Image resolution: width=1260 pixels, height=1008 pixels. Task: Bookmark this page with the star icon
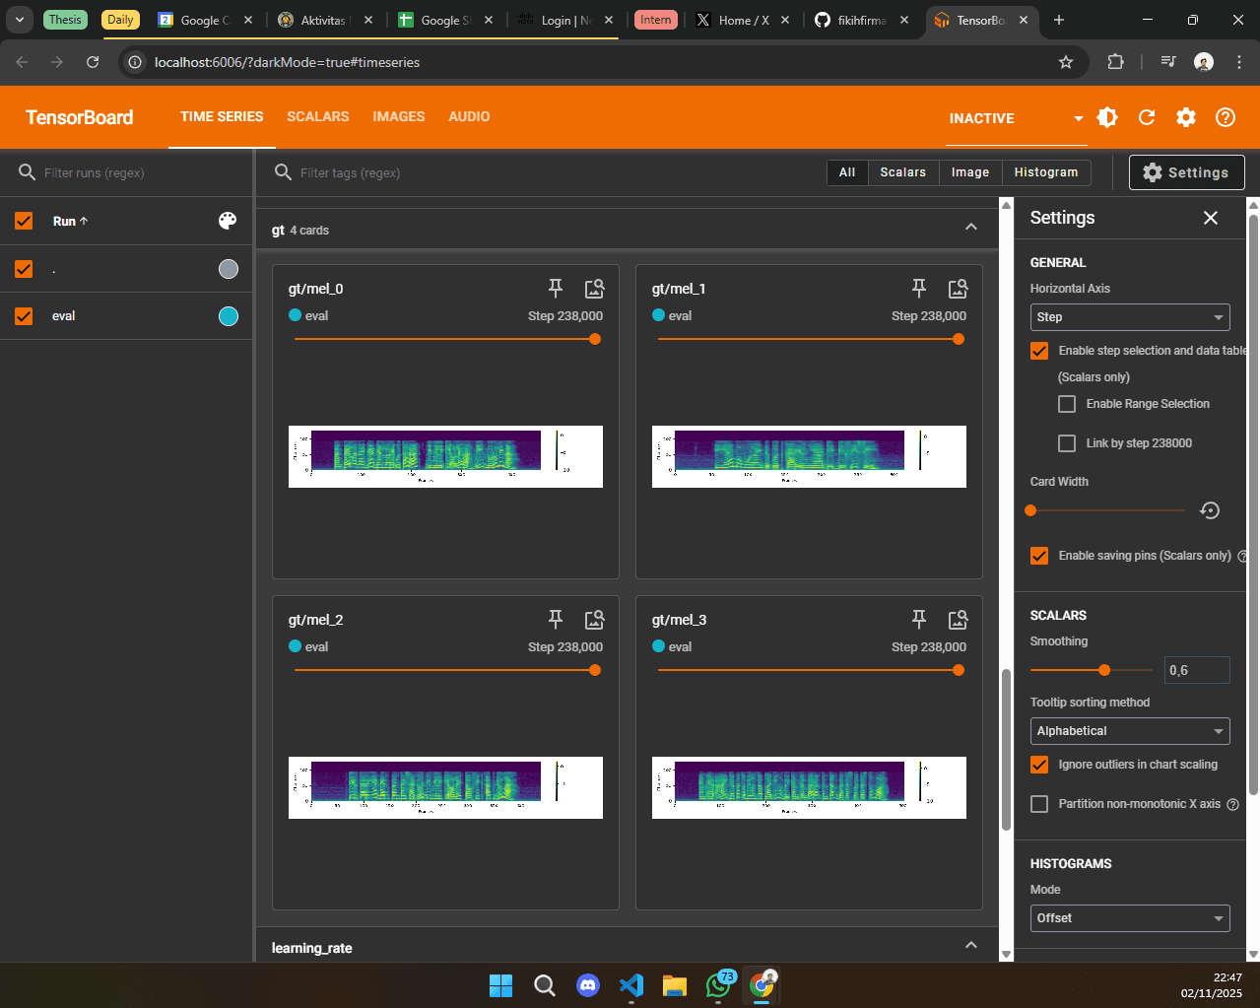[x=1065, y=62]
